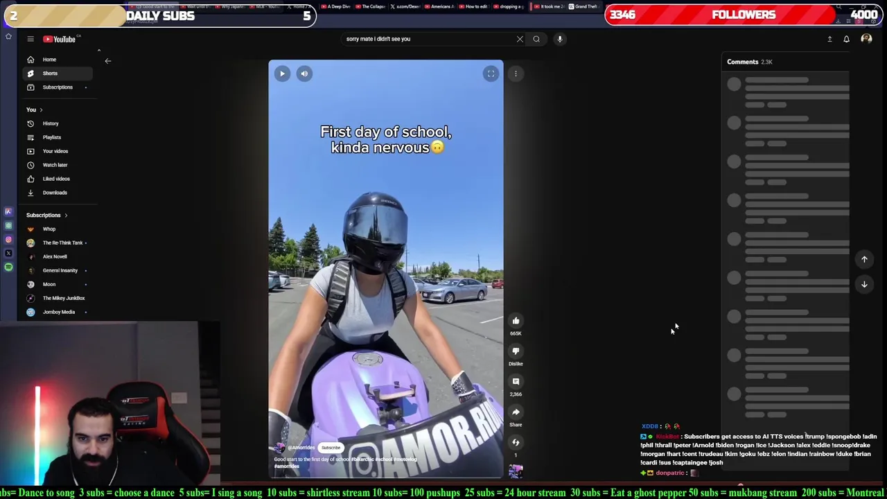This screenshot has height=499, width=887.
Task: Switch to The Collapse browser tab
Action: point(372,6)
